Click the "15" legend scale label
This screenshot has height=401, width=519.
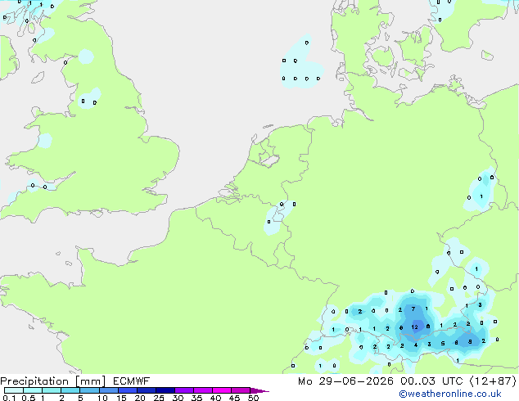click(121, 398)
